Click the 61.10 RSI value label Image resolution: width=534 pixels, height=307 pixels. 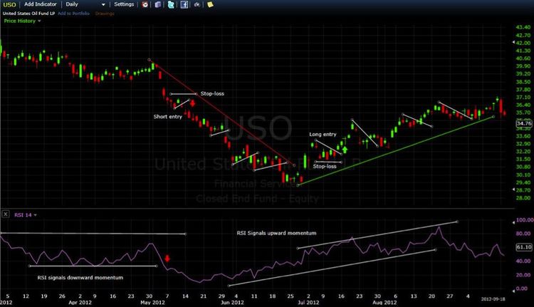pos(524,247)
